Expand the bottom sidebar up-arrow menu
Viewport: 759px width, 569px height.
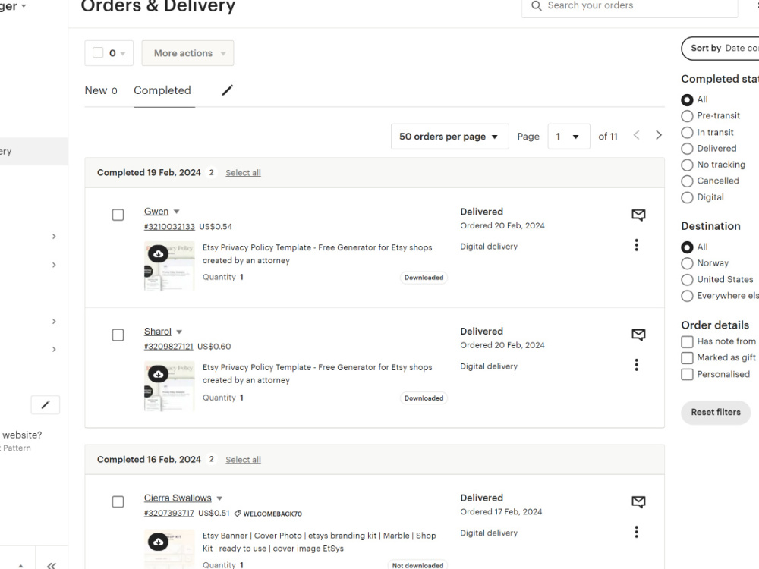point(20,566)
